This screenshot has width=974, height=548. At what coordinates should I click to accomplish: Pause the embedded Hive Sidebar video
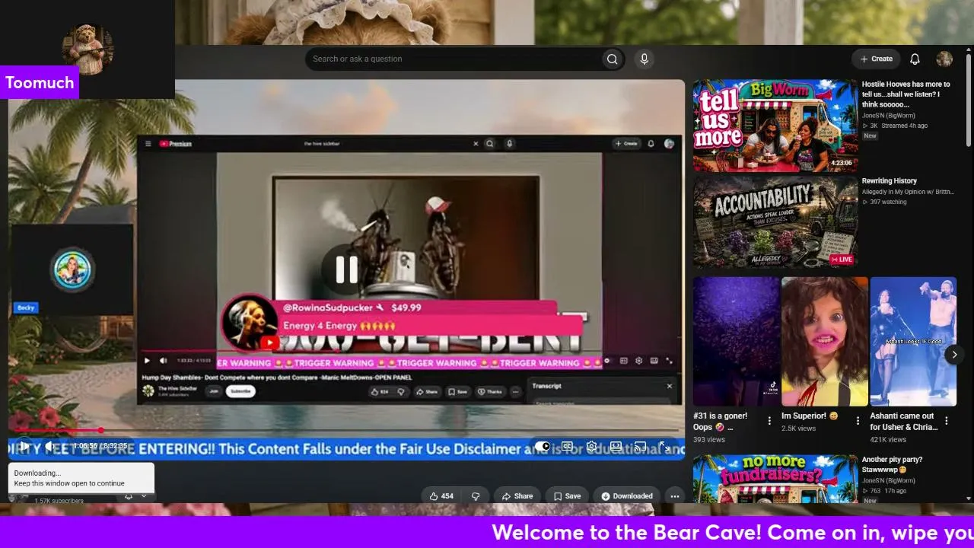(346, 269)
